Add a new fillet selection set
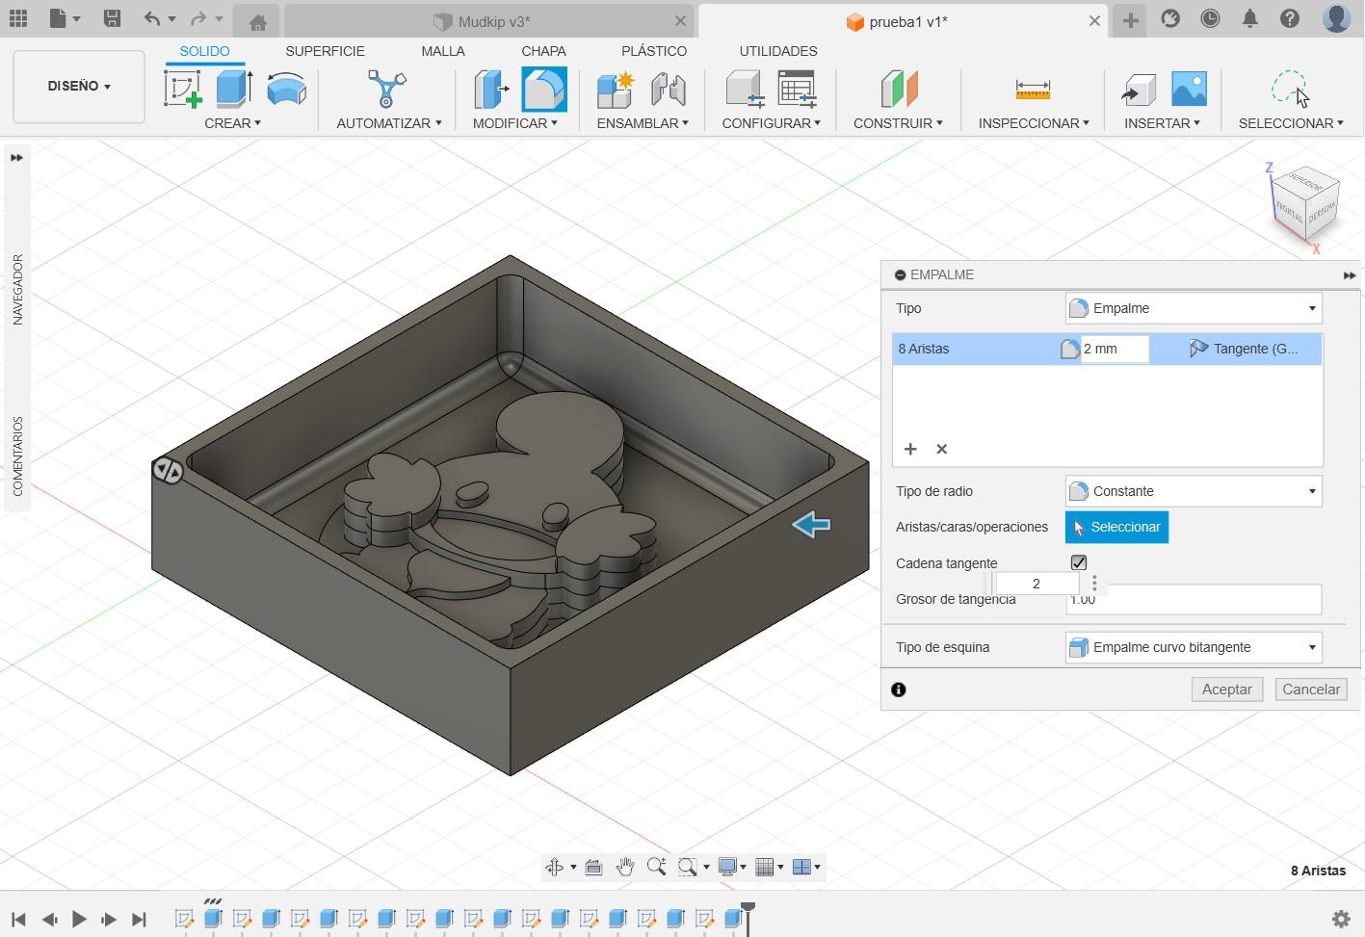Viewport: 1365px width, 937px height. point(910,449)
